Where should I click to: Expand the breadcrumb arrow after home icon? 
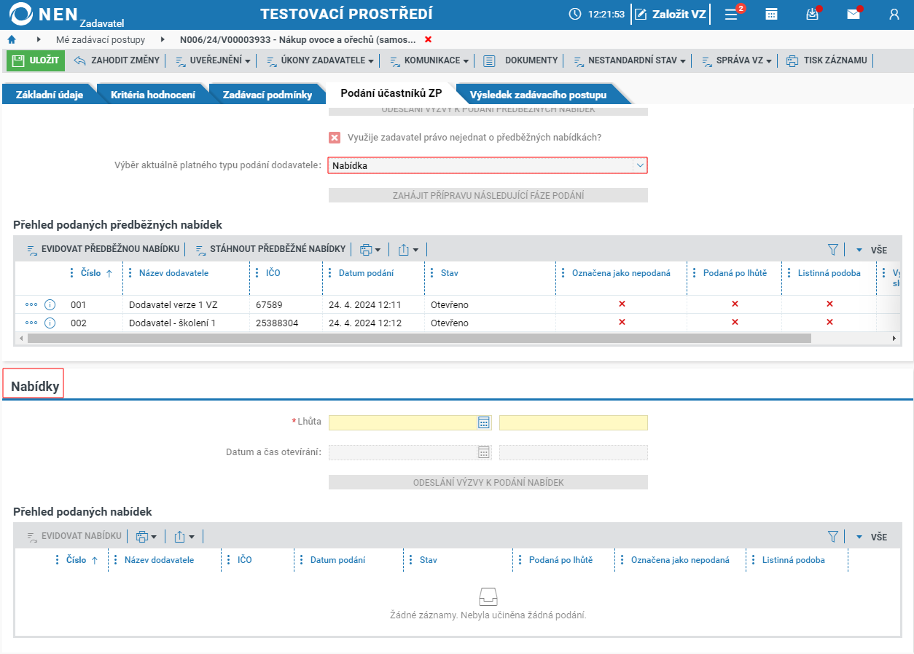point(38,39)
